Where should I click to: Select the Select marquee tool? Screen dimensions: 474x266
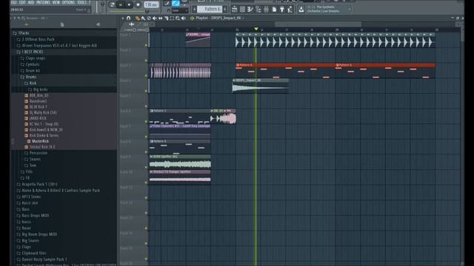(172, 18)
